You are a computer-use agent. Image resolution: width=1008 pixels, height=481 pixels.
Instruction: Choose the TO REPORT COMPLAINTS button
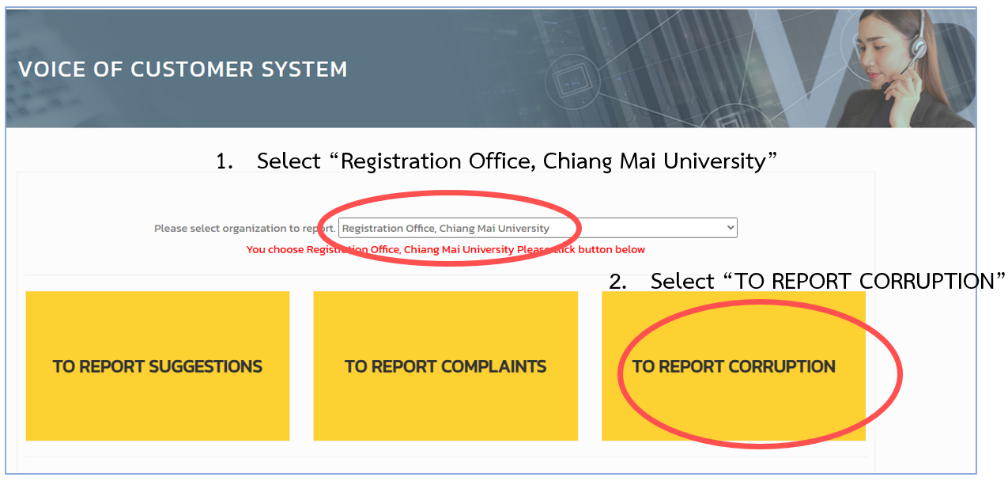[445, 366]
